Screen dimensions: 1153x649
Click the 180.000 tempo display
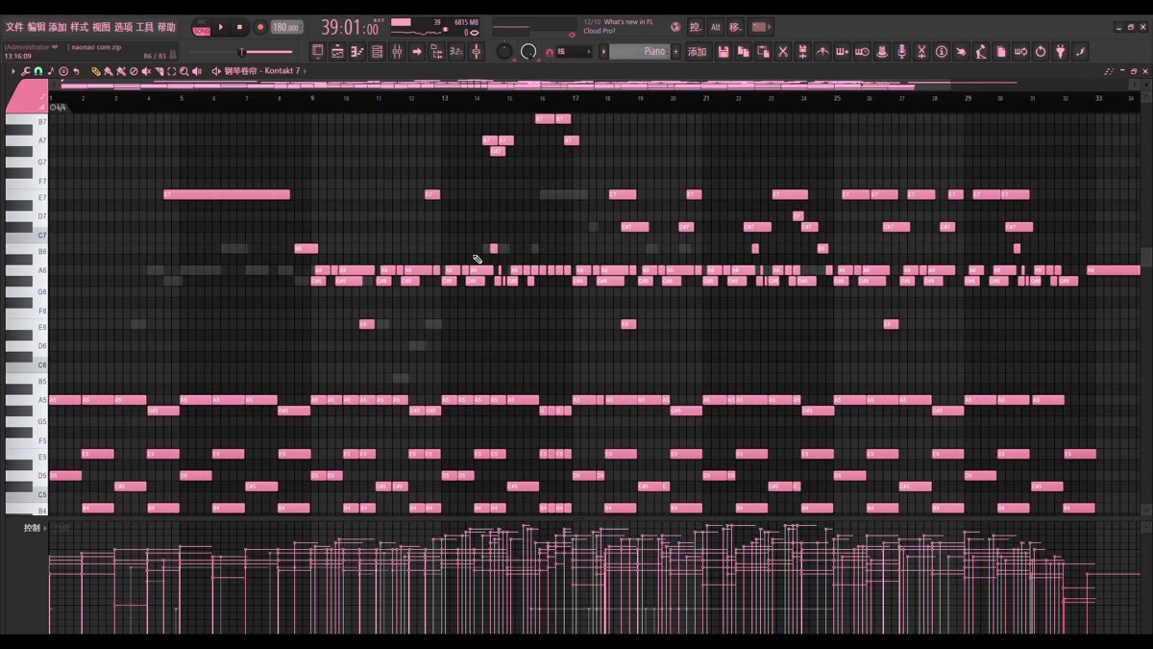[286, 28]
